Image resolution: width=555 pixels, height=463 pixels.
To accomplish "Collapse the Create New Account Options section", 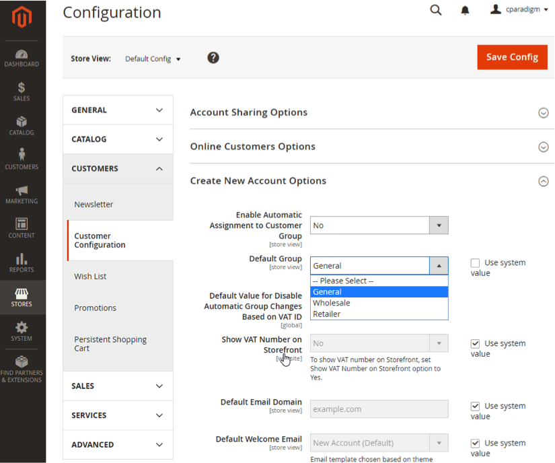I will (x=544, y=181).
